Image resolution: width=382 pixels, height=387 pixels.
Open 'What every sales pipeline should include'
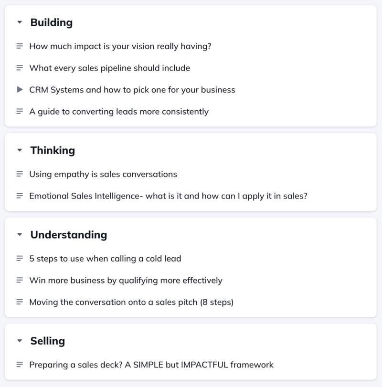tap(110, 68)
